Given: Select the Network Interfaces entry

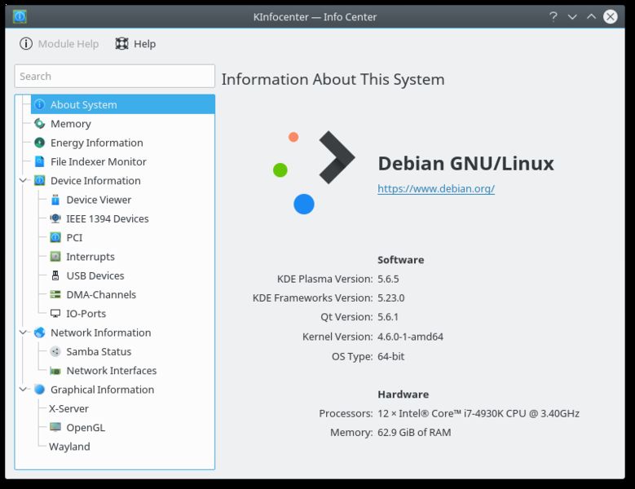Looking at the screenshot, I should pos(112,370).
